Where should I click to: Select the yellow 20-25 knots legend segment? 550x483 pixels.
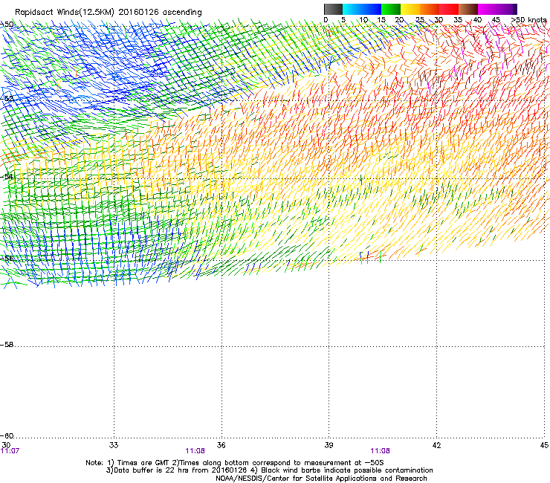[x=410, y=9]
